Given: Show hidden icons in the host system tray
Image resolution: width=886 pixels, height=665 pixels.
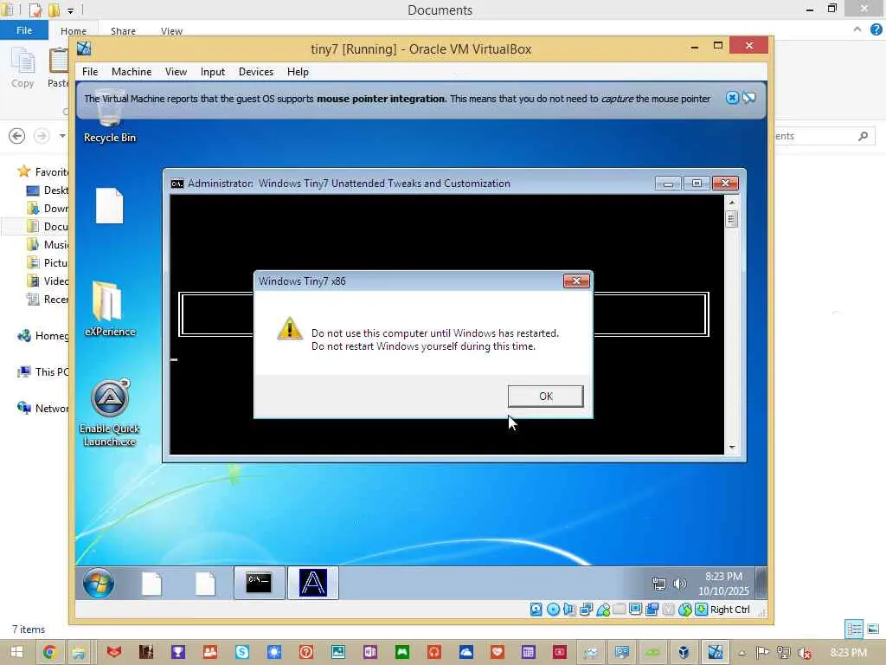Looking at the screenshot, I should (742, 653).
